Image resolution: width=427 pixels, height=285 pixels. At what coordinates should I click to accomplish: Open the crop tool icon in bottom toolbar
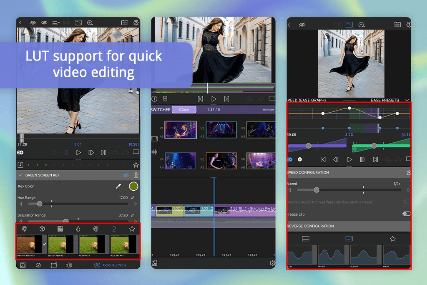(x=54, y=265)
